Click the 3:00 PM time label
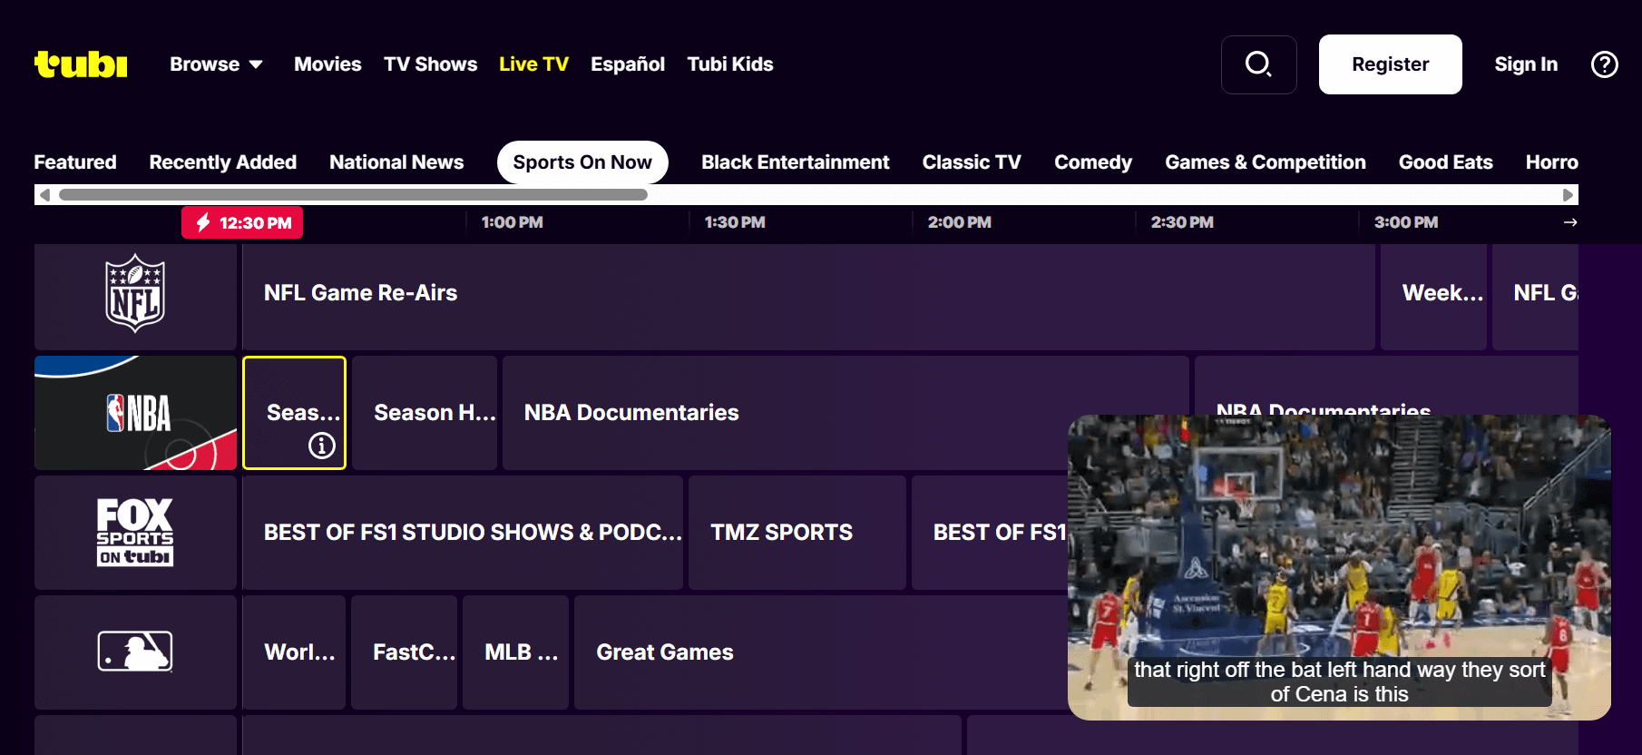The height and width of the screenshot is (755, 1642). [1406, 222]
